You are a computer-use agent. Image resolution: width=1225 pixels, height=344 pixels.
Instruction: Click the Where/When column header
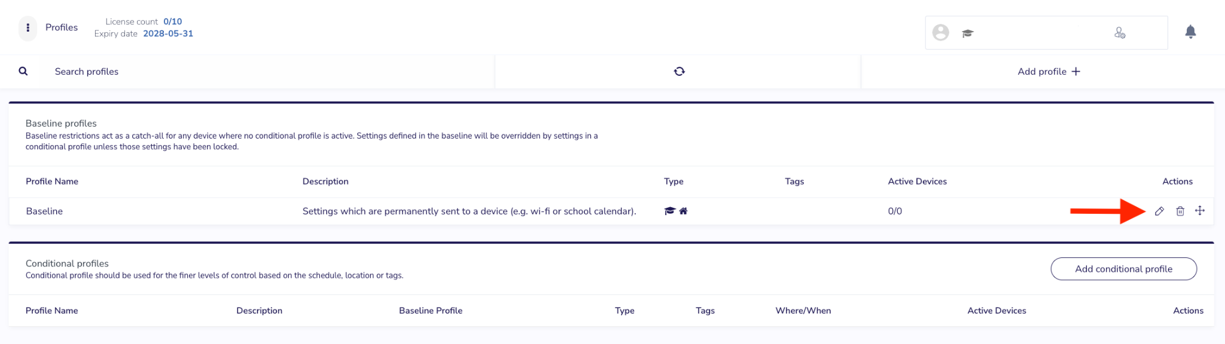coord(803,311)
